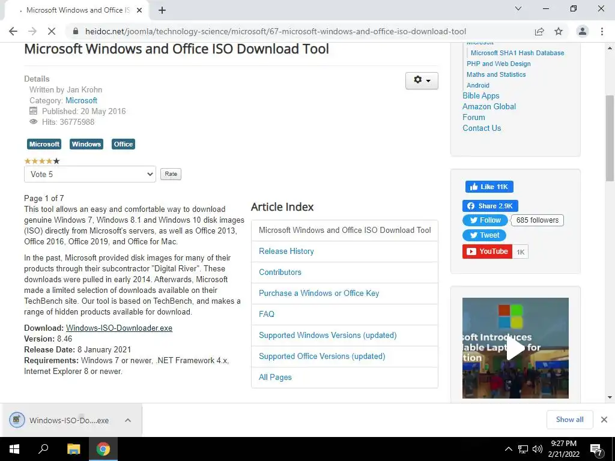Open Supported Office Versions (updated)
Viewport: 615px width, 461px height.
point(322,357)
